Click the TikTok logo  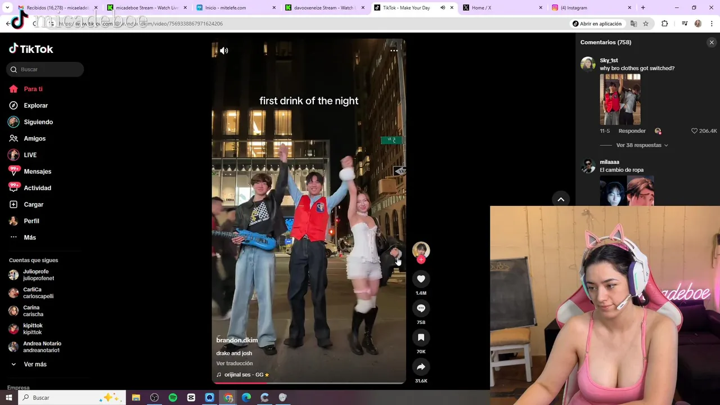[31, 49]
